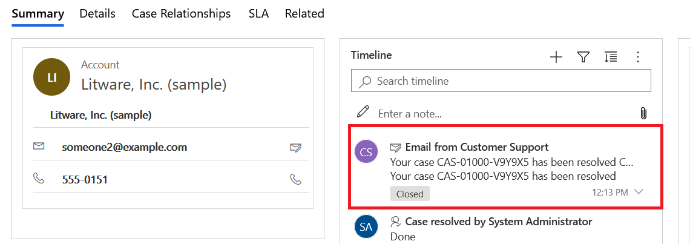The width and height of the screenshot is (690, 244).
Task: Click the plus icon to add timeline record
Action: coord(556,57)
